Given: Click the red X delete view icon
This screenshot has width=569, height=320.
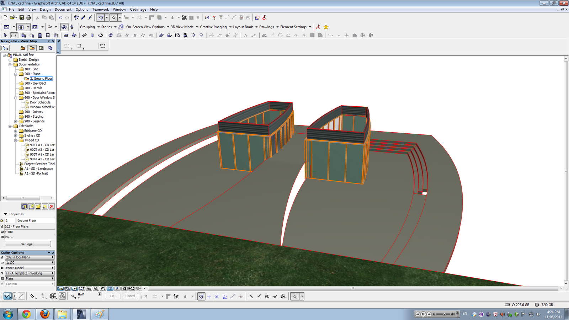Looking at the screenshot, I should [52, 207].
